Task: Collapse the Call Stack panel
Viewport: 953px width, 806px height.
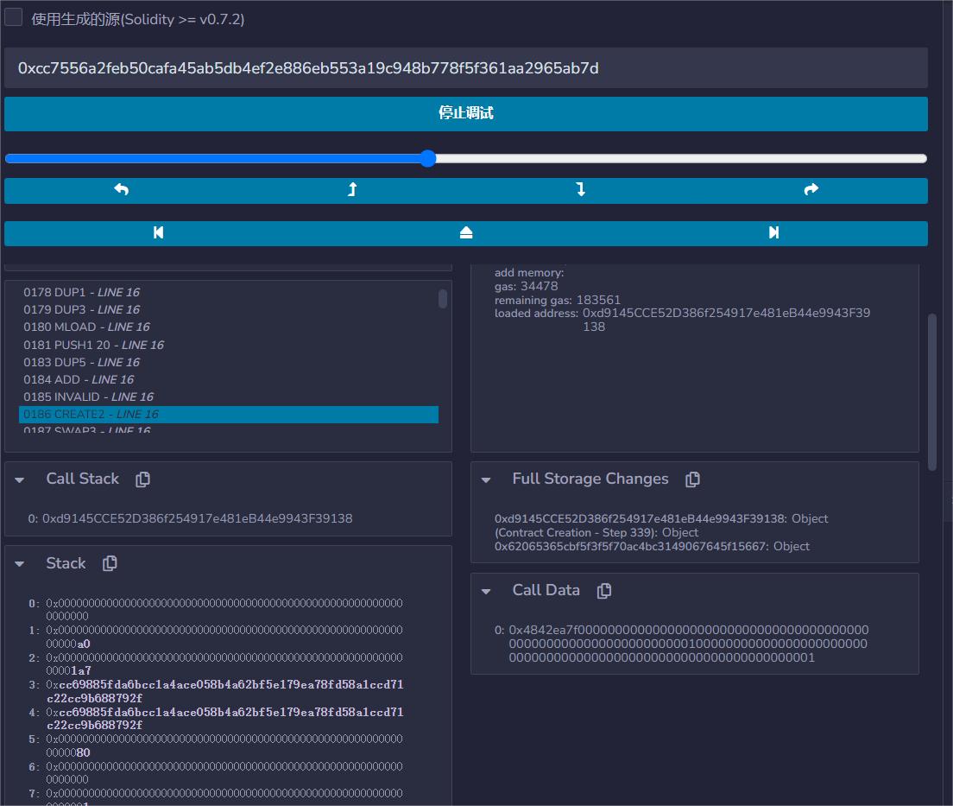Action: 20,480
